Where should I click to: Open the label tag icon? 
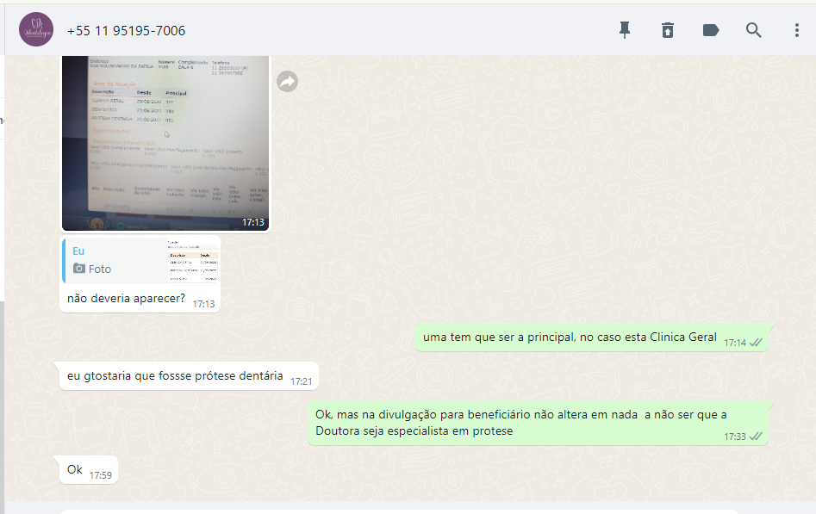point(711,30)
